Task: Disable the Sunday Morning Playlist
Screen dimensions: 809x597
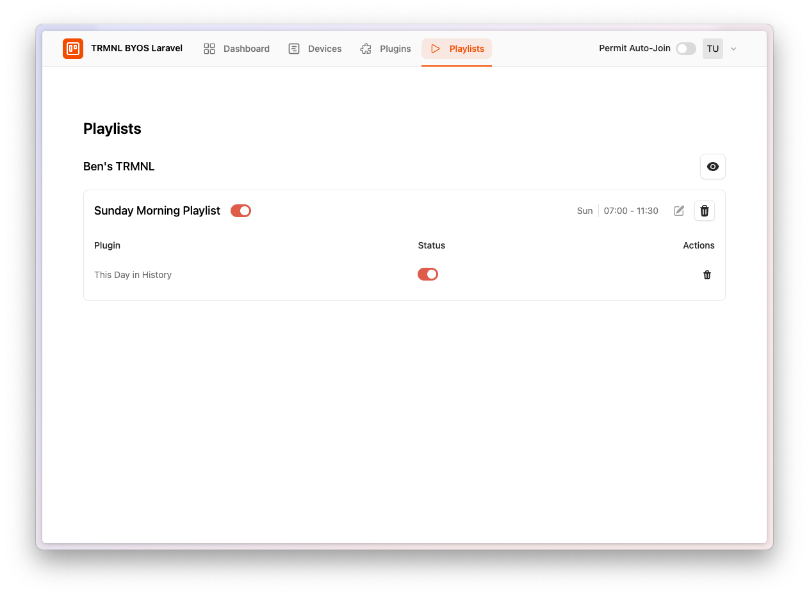Action: pyautogui.click(x=240, y=210)
